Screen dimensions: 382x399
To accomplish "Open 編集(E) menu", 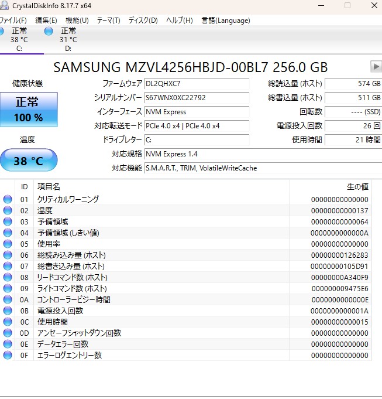I will [46, 21].
